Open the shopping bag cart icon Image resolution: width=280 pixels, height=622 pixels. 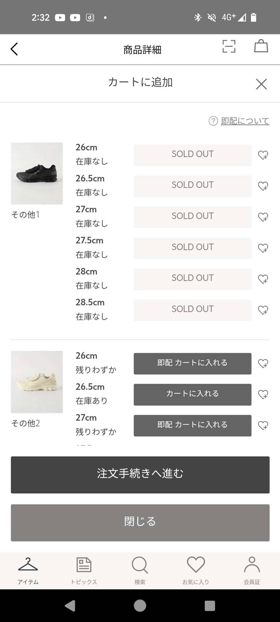261,46
